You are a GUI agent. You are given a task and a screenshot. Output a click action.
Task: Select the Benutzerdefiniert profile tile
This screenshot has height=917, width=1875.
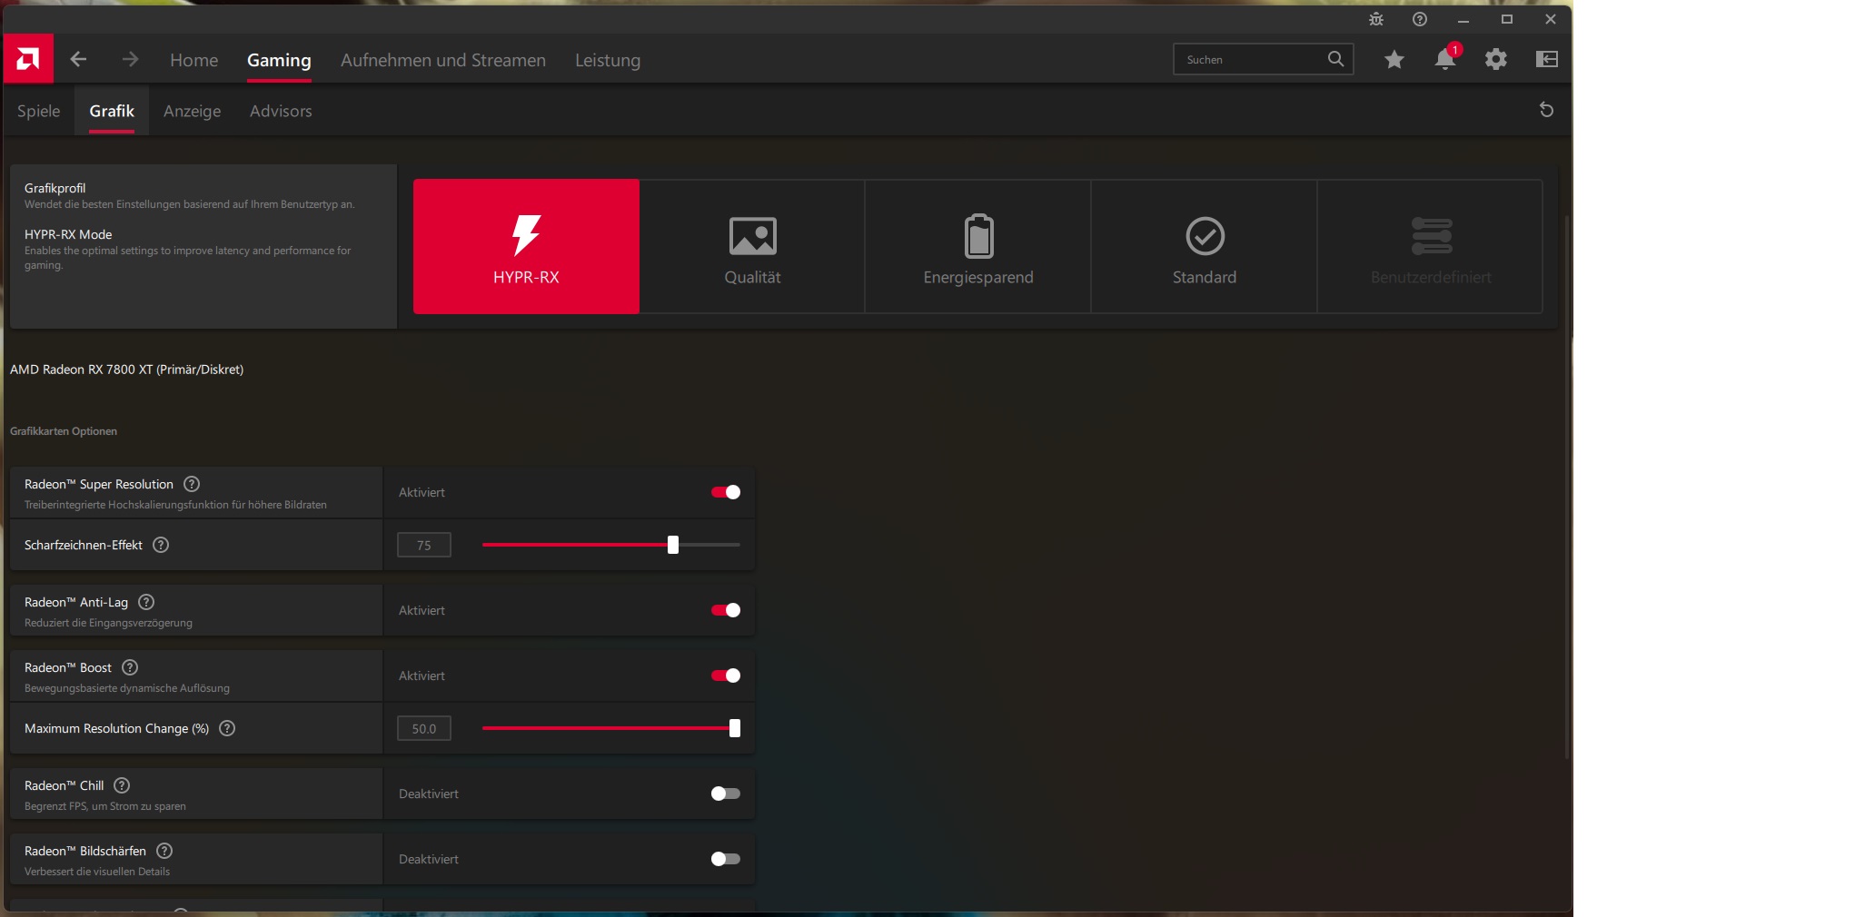click(1431, 246)
